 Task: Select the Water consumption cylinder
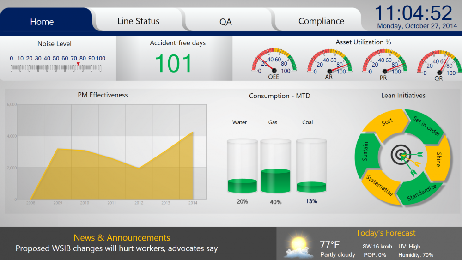[x=242, y=166]
